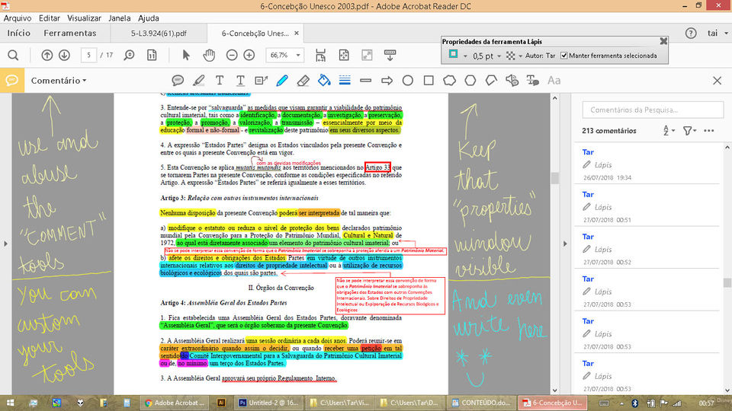Select the highlighter text tool

click(x=199, y=80)
